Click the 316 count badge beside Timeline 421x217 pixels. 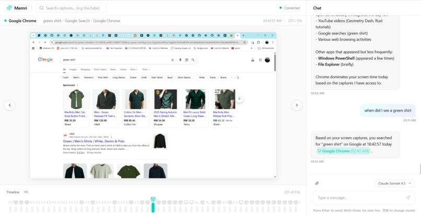coord(26,192)
